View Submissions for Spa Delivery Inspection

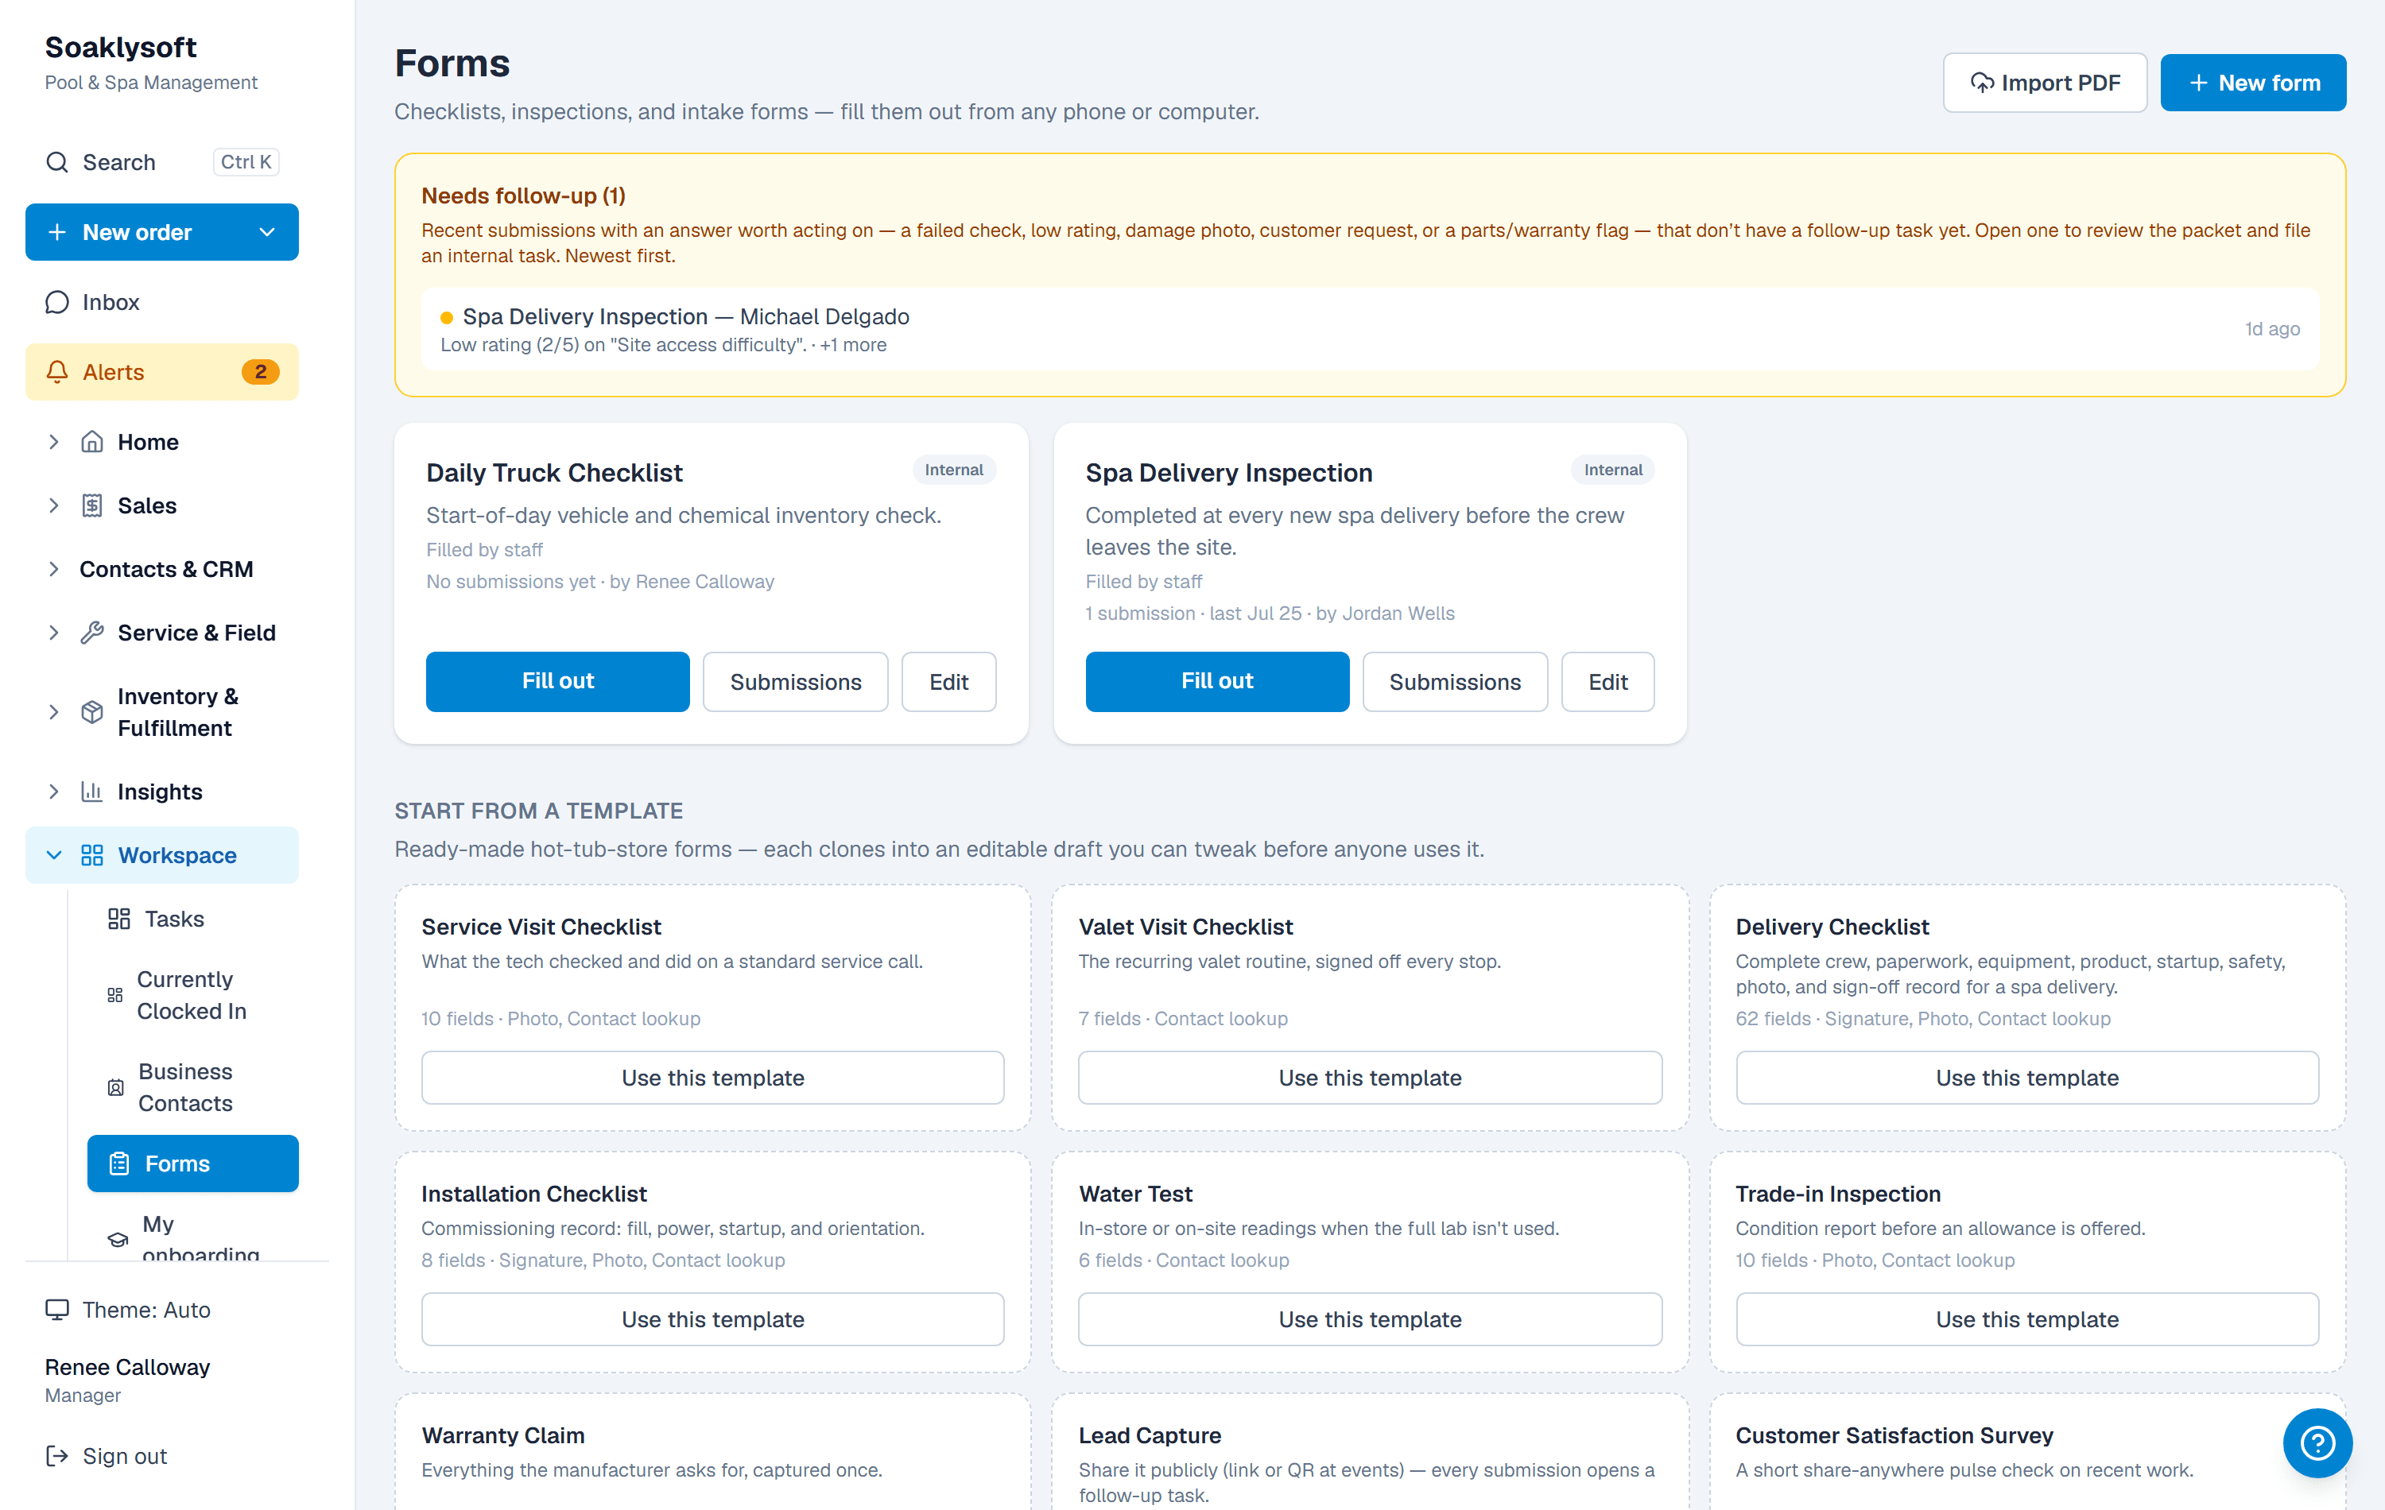pyautogui.click(x=1454, y=681)
